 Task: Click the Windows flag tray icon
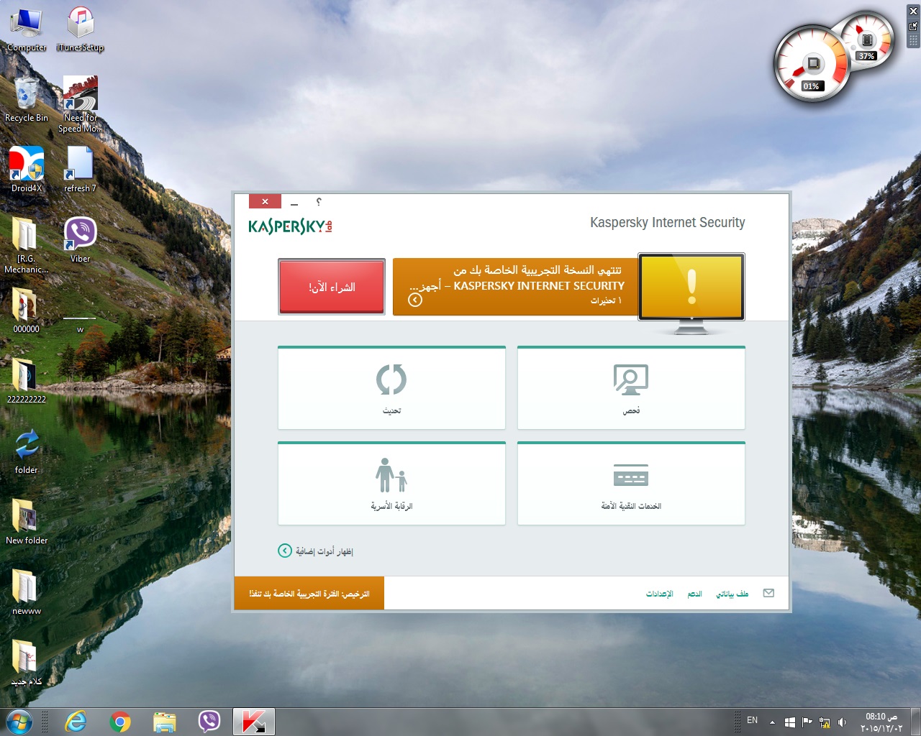coord(790,722)
